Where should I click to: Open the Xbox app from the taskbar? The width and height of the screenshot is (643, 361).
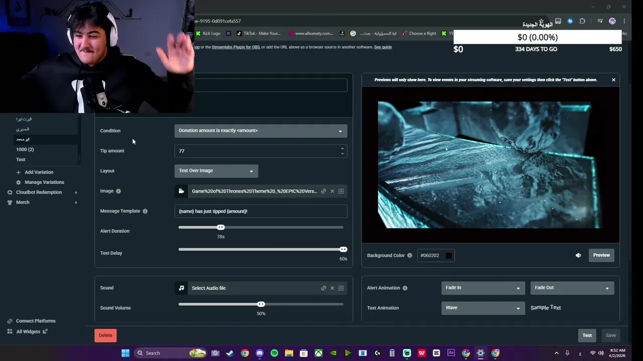tap(318, 353)
